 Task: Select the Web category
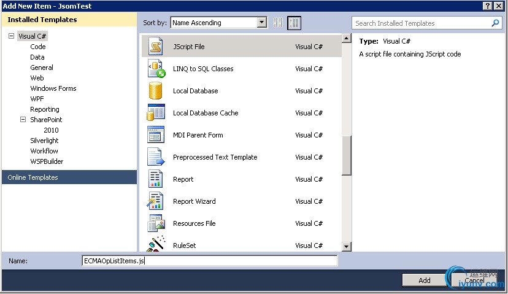click(37, 78)
